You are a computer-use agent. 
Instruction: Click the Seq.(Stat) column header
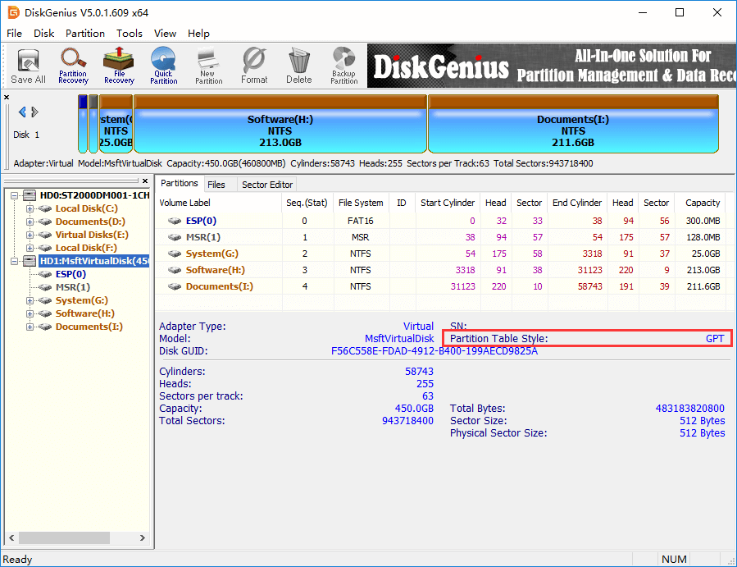pyautogui.click(x=307, y=203)
